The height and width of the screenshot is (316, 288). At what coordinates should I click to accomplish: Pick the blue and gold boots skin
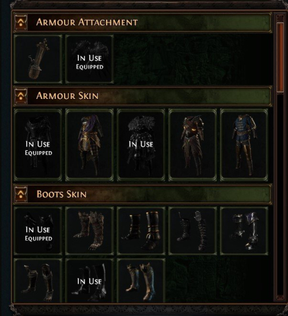141,281
